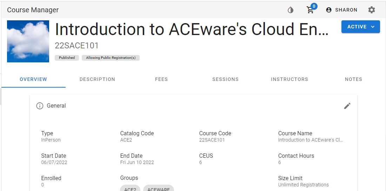Click the General info circle icon

(40, 106)
